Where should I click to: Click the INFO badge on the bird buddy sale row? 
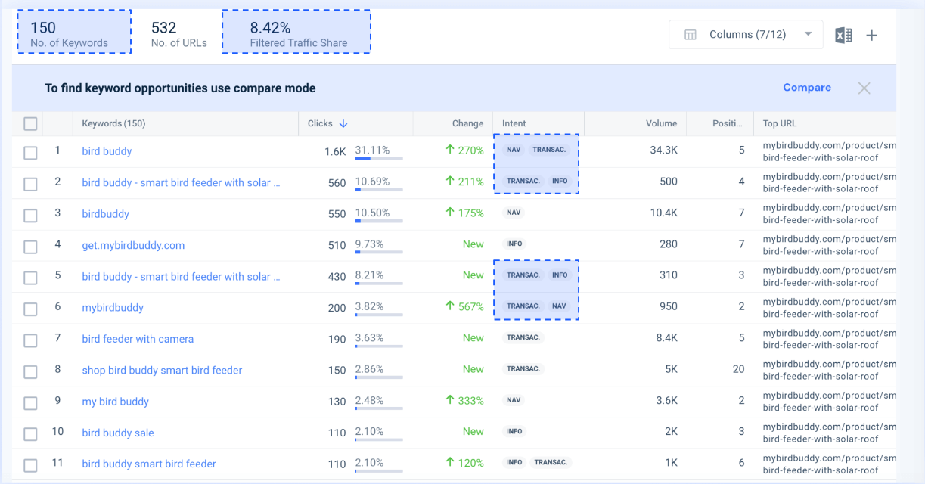[514, 431]
